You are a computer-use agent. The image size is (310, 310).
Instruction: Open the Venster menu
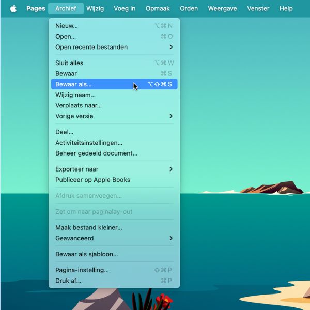258,8
